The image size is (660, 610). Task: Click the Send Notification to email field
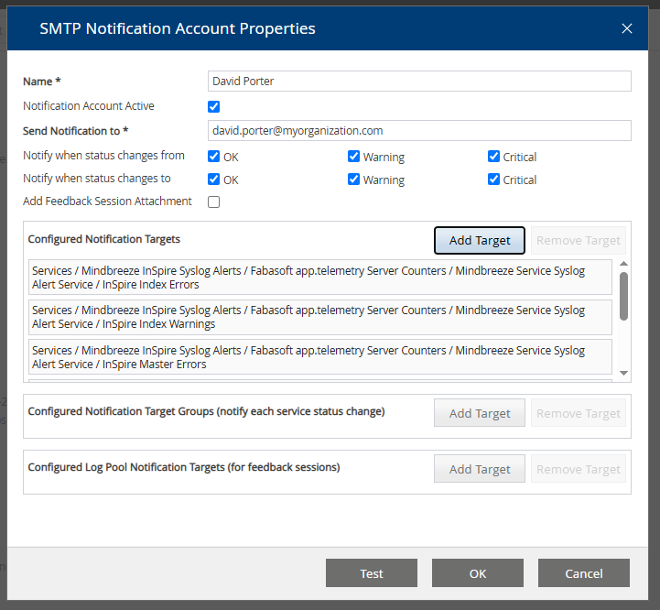coord(419,131)
